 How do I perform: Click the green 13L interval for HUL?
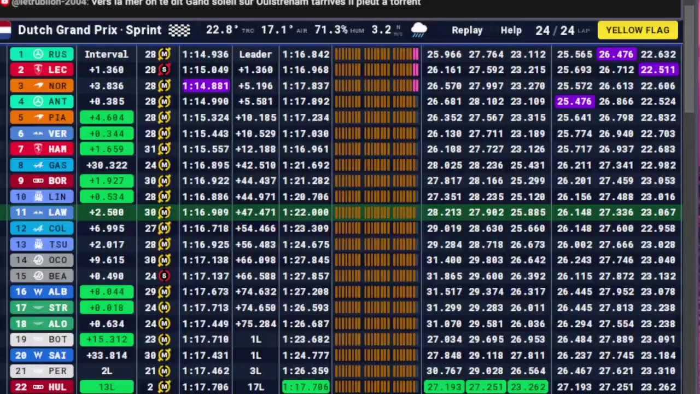(x=107, y=387)
